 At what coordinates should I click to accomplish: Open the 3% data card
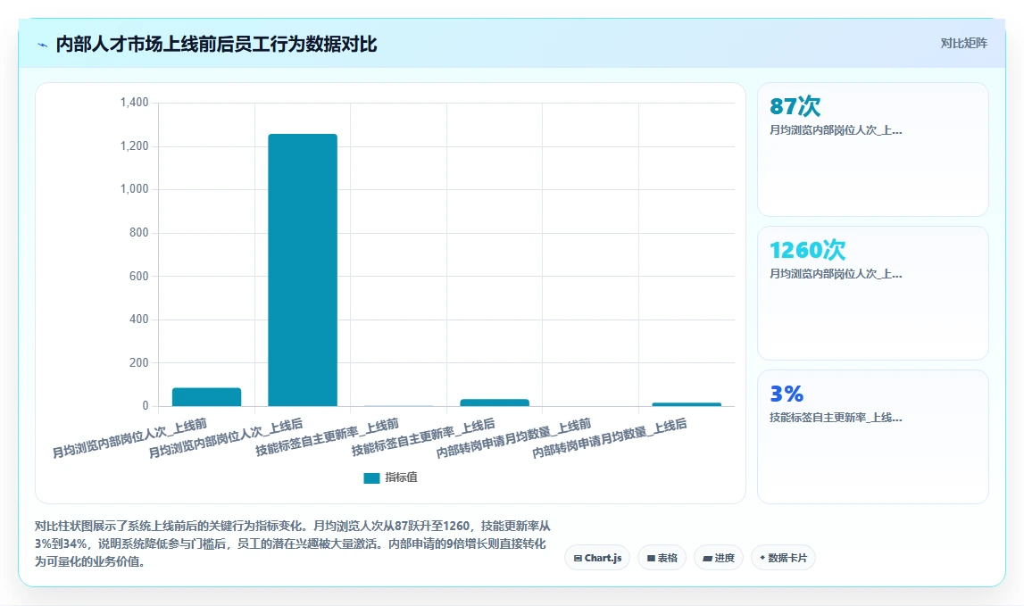click(872, 436)
